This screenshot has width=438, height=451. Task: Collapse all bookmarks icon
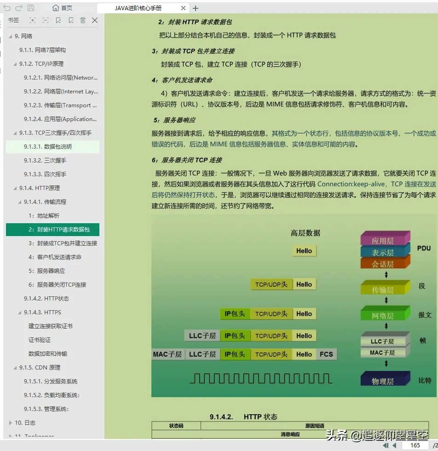(46, 20)
